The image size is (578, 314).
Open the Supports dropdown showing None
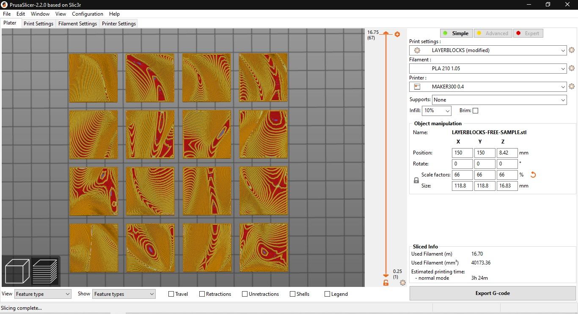click(x=499, y=100)
